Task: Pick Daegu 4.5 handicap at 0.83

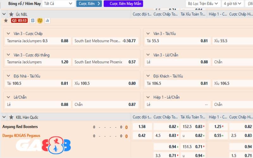Action: click(x=166, y=136)
